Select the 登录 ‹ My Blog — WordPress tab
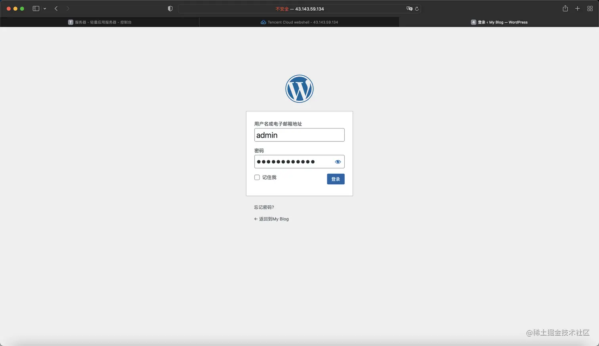599x346 pixels. click(x=499, y=22)
